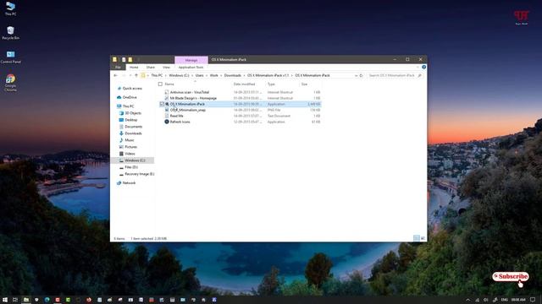
Task: Select This PC in navigation pane
Action: tap(128, 106)
